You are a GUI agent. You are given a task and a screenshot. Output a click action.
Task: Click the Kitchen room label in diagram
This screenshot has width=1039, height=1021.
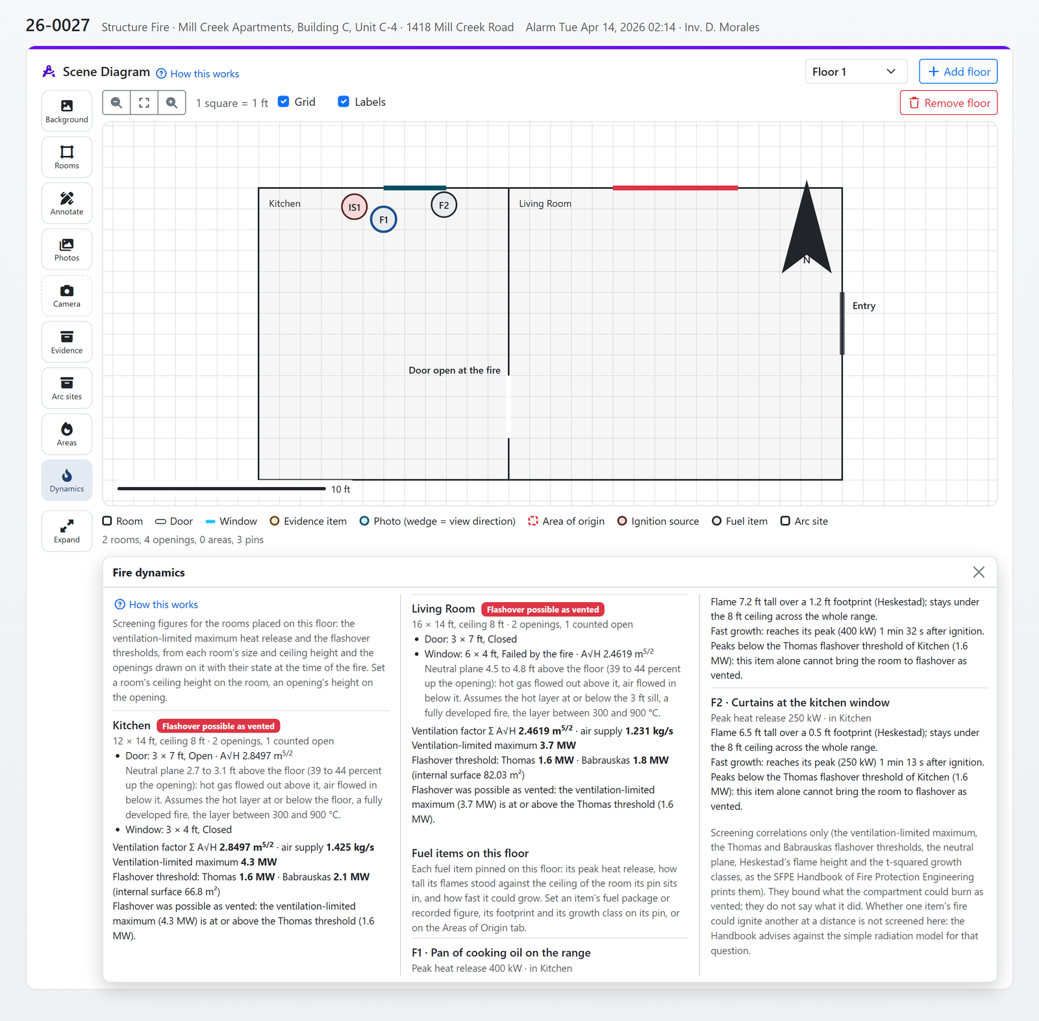point(284,203)
